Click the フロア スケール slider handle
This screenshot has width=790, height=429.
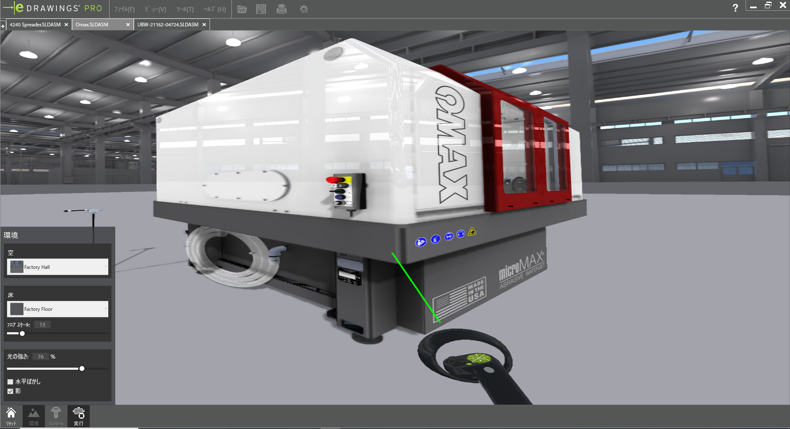[22, 333]
